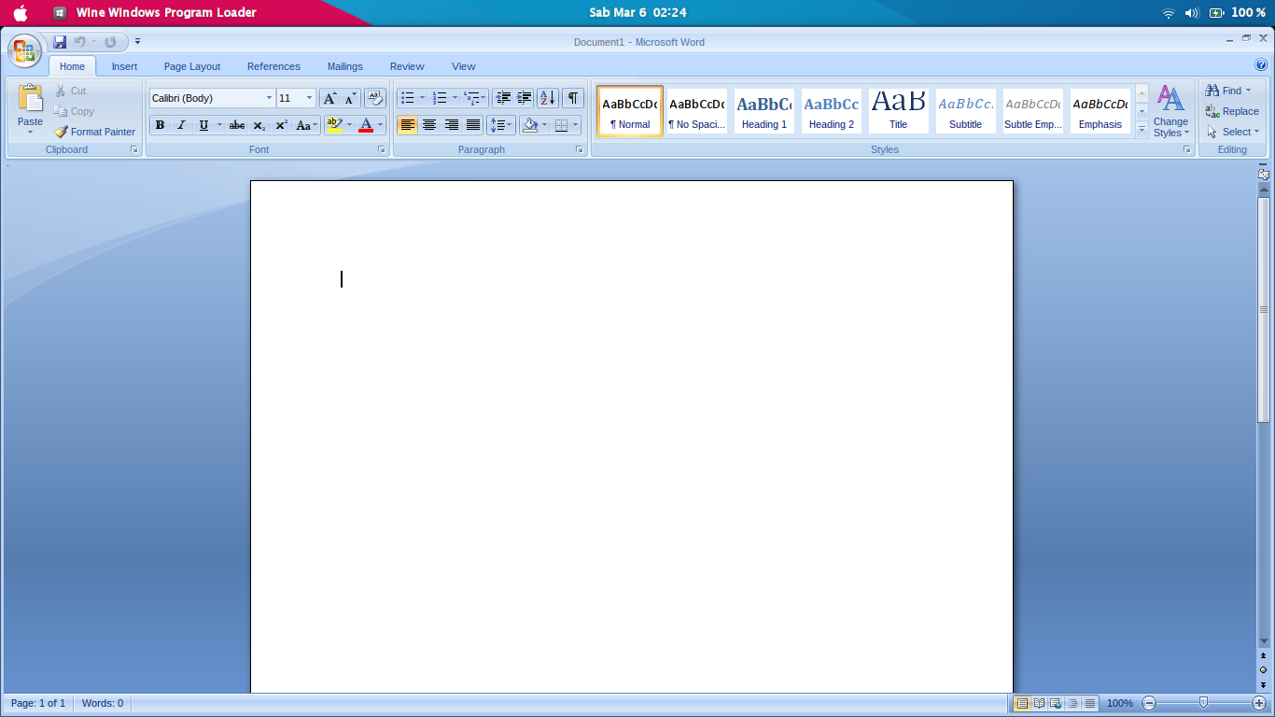Shrink font size with the small A icon

click(x=350, y=98)
